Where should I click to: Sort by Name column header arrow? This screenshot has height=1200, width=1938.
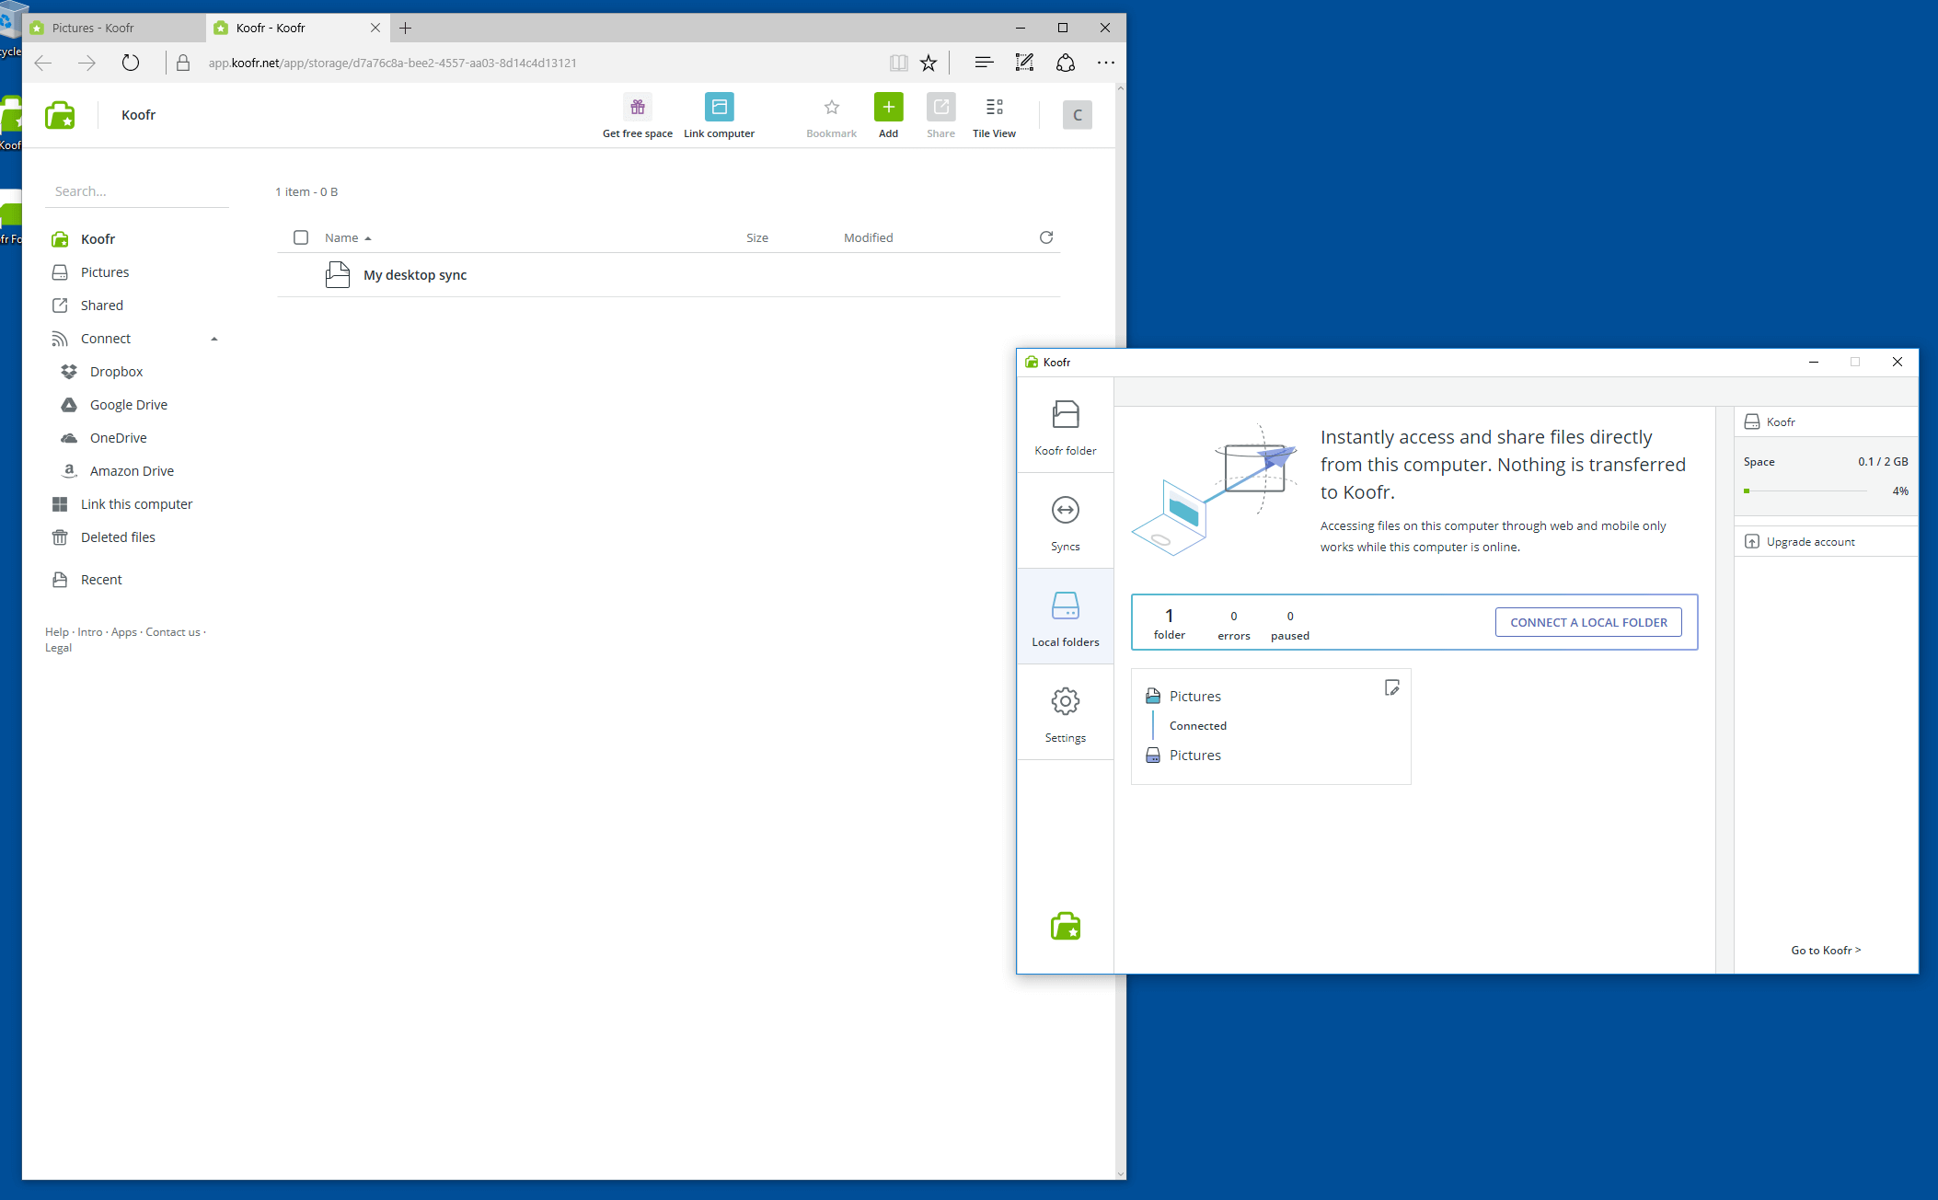368,238
